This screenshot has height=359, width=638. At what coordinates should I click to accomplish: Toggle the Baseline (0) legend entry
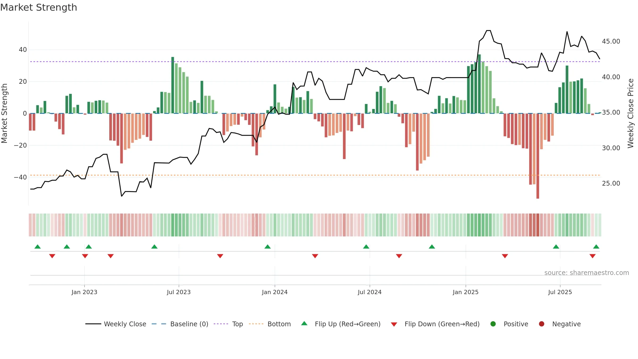pos(180,324)
